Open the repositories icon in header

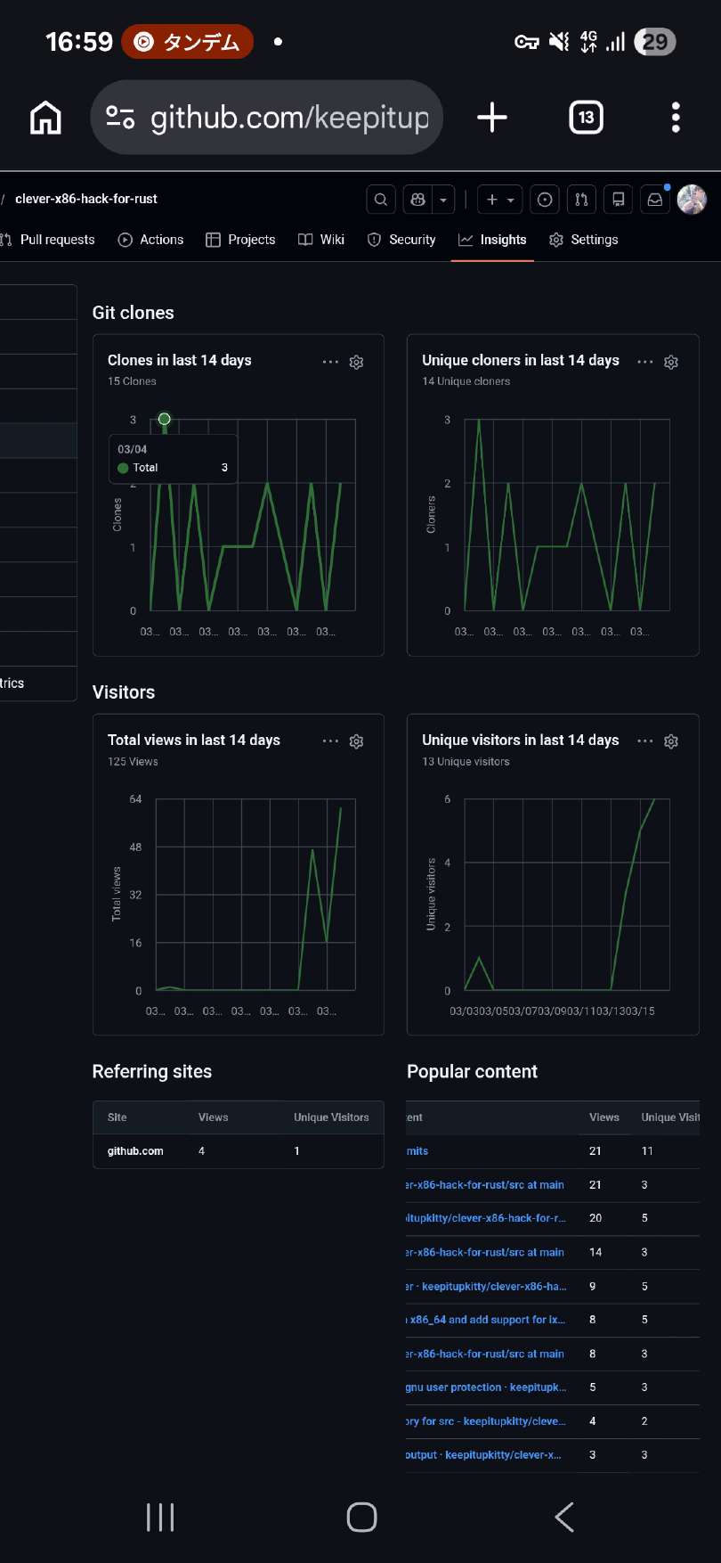pyautogui.click(x=618, y=200)
